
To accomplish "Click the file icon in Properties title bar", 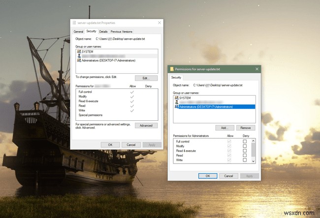I will coord(74,23).
